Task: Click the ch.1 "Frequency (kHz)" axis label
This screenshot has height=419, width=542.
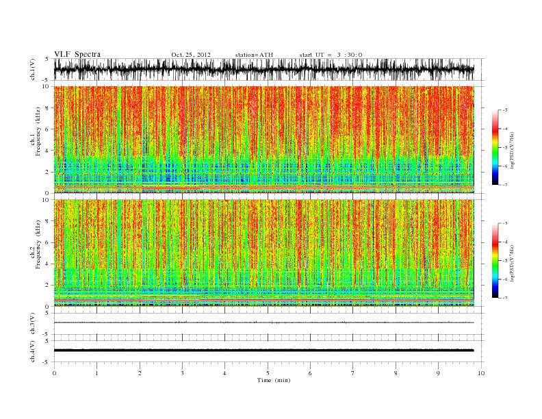Action: pyautogui.click(x=38, y=131)
